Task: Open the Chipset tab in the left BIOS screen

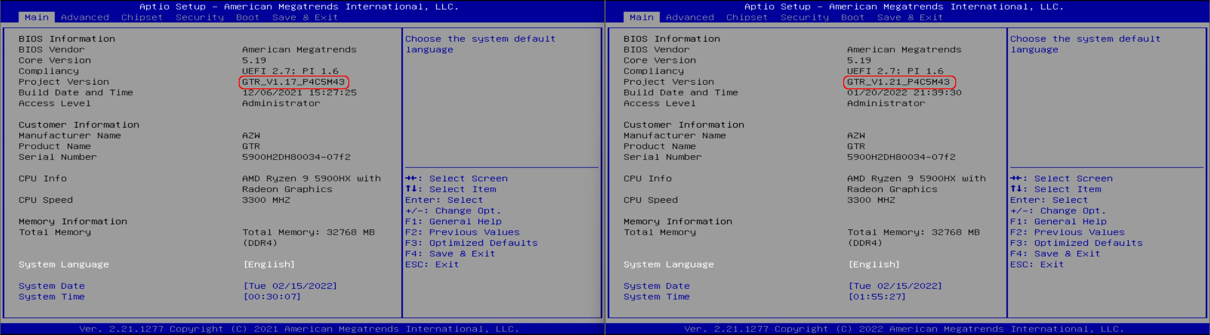Action: [x=142, y=17]
